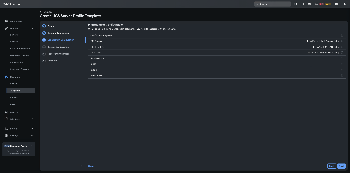Screen dimensions: 350x173
Task: Click the top bar Search field
Action: pos(272,4)
